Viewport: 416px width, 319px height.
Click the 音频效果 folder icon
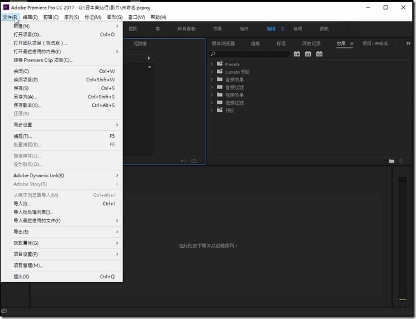[219, 79]
